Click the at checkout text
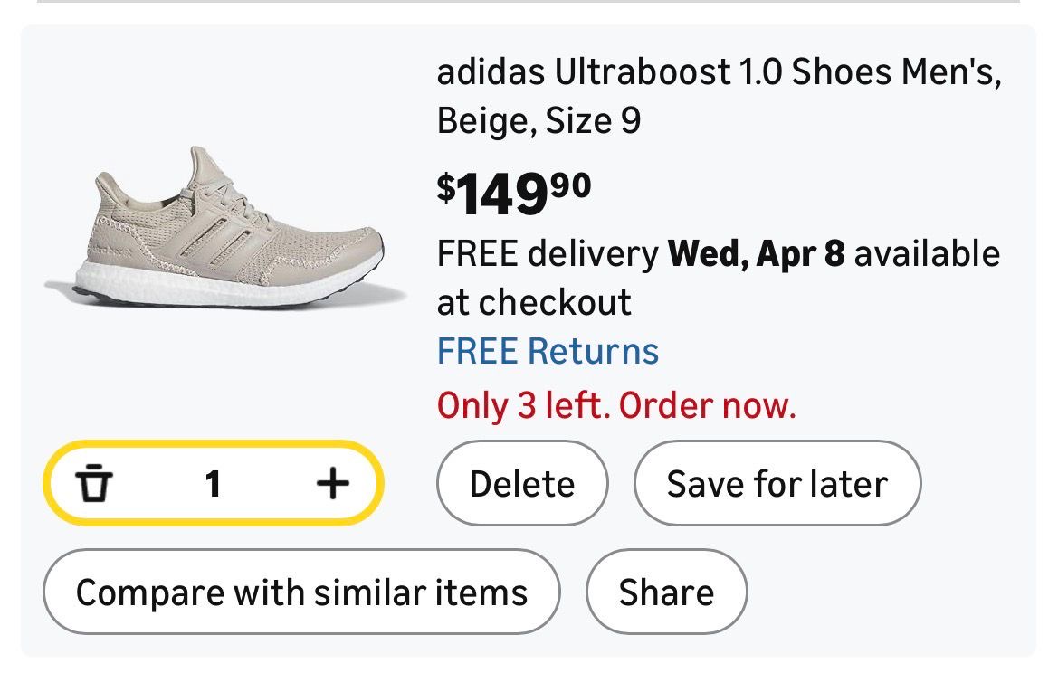Viewport: 1058px width, 692px height. click(534, 301)
